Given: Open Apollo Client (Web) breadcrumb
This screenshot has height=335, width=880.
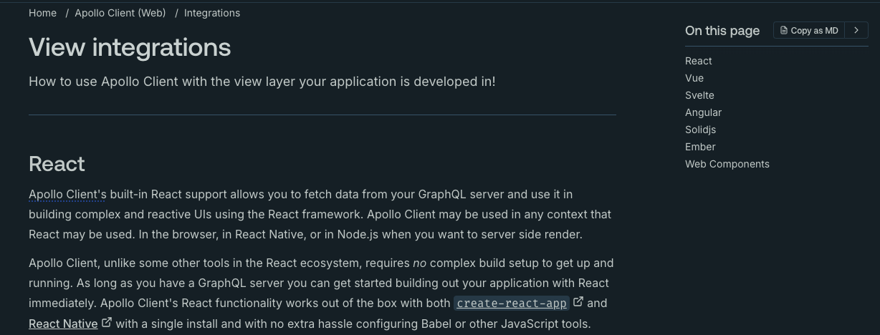Looking at the screenshot, I should pos(120,13).
